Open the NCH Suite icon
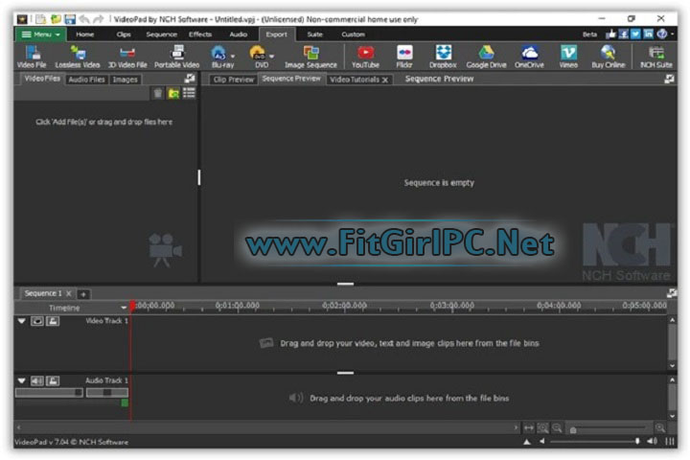The height and width of the screenshot is (460, 690). 656,56
